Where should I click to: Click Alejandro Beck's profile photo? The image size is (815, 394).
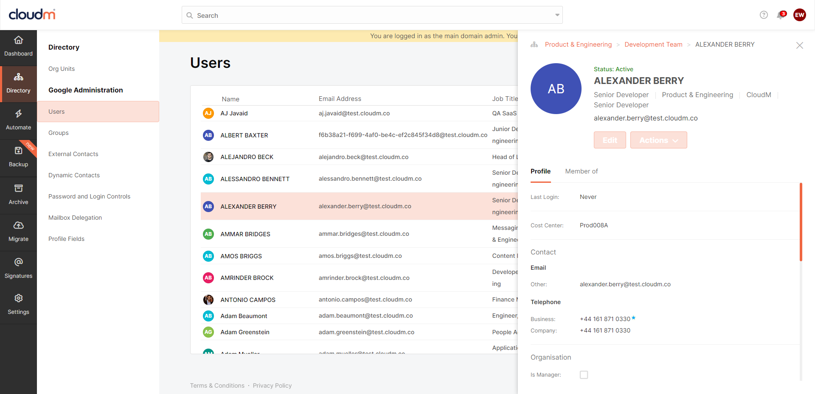coord(208,157)
